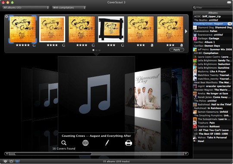Click the info button in status bar

[x=5, y=161]
